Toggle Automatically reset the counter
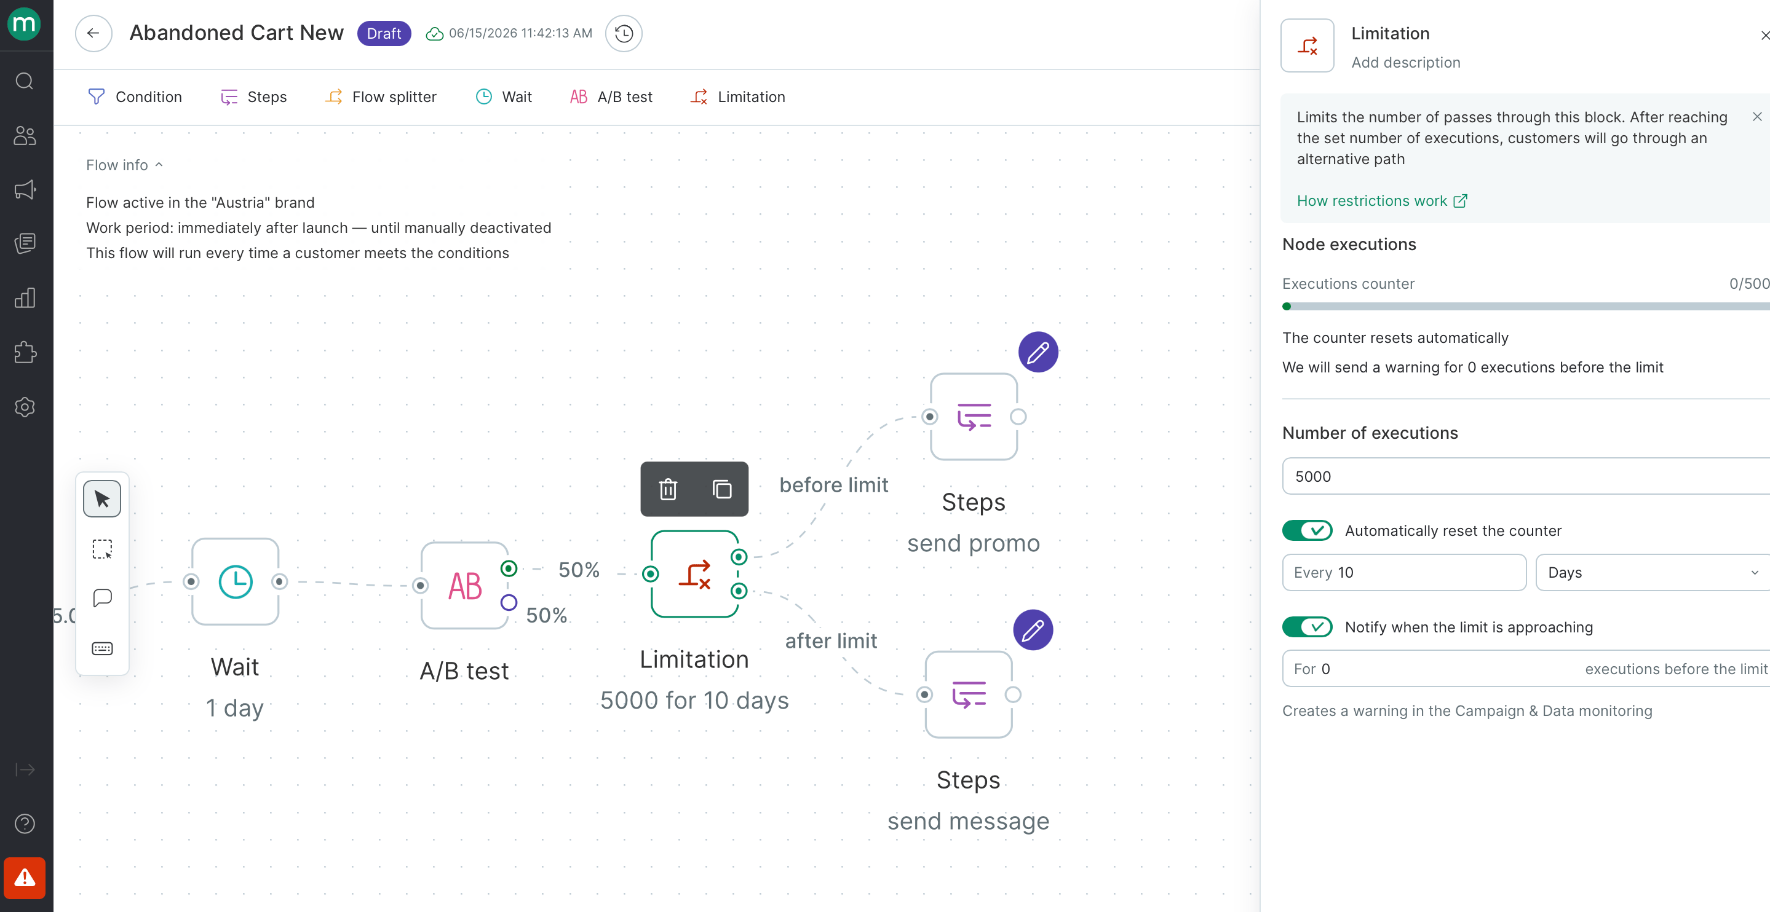The height and width of the screenshot is (912, 1770). click(x=1307, y=531)
